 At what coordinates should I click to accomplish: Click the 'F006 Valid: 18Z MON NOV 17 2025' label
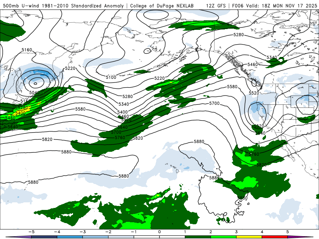click(274, 6)
